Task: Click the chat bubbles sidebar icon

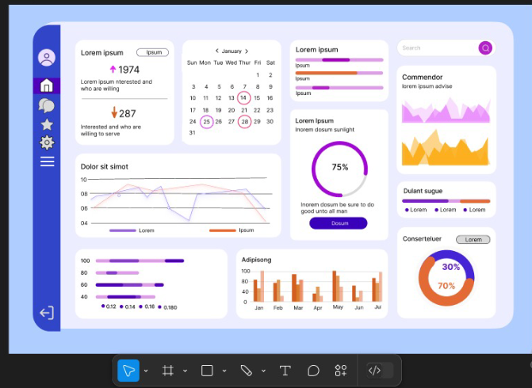Action: click(x=47, y=105)
